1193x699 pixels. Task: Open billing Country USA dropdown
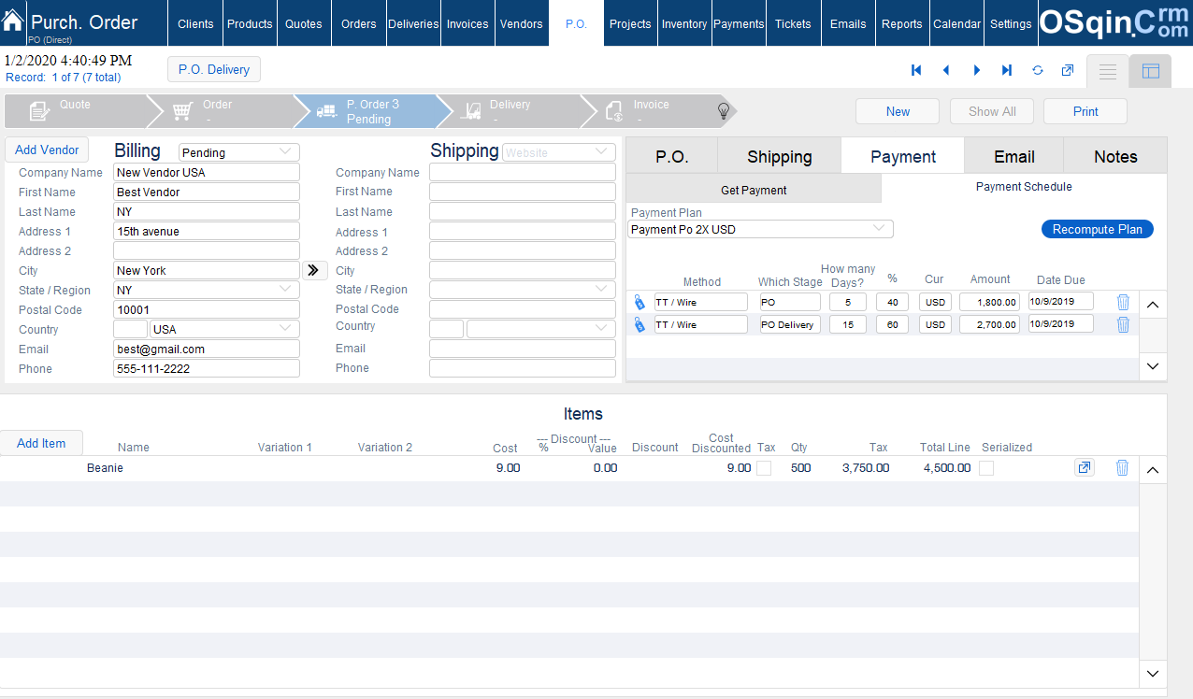click(x=224, y=329)
